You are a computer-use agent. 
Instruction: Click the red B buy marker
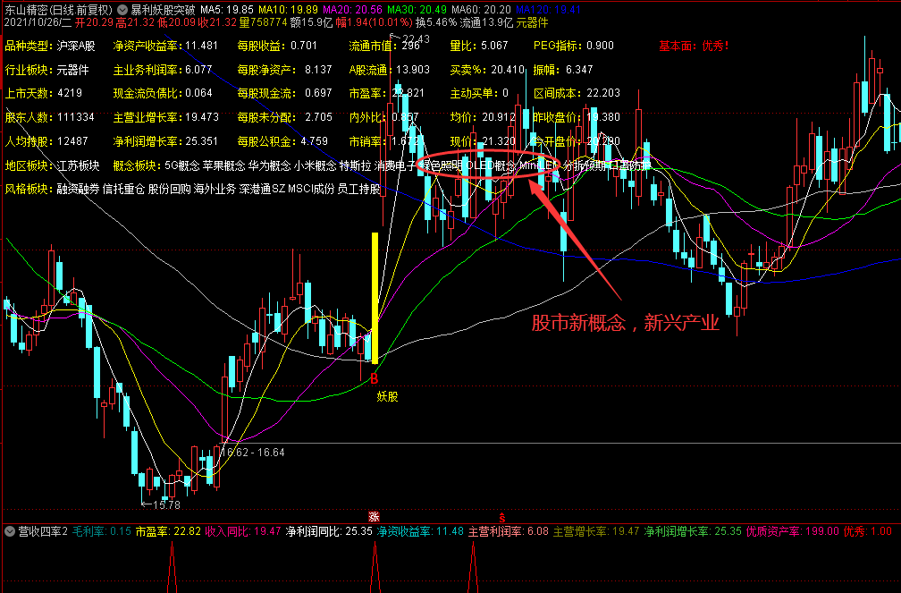coord(374,378)
